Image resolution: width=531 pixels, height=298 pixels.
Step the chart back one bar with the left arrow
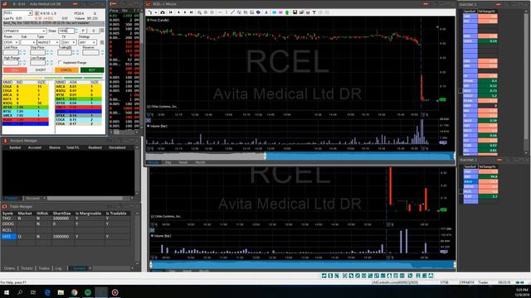[179, 12]
